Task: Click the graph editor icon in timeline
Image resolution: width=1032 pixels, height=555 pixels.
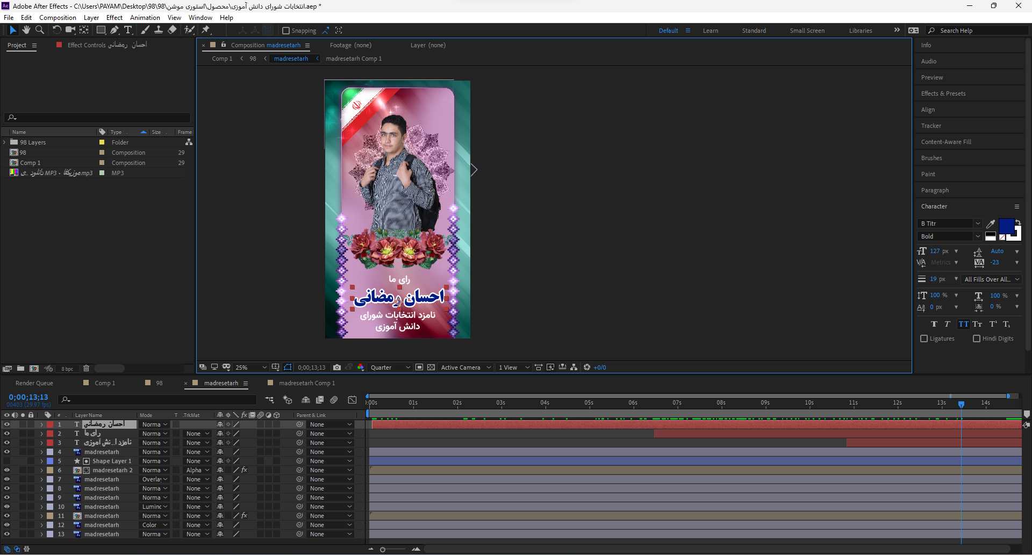Action: tap(352, 400)
